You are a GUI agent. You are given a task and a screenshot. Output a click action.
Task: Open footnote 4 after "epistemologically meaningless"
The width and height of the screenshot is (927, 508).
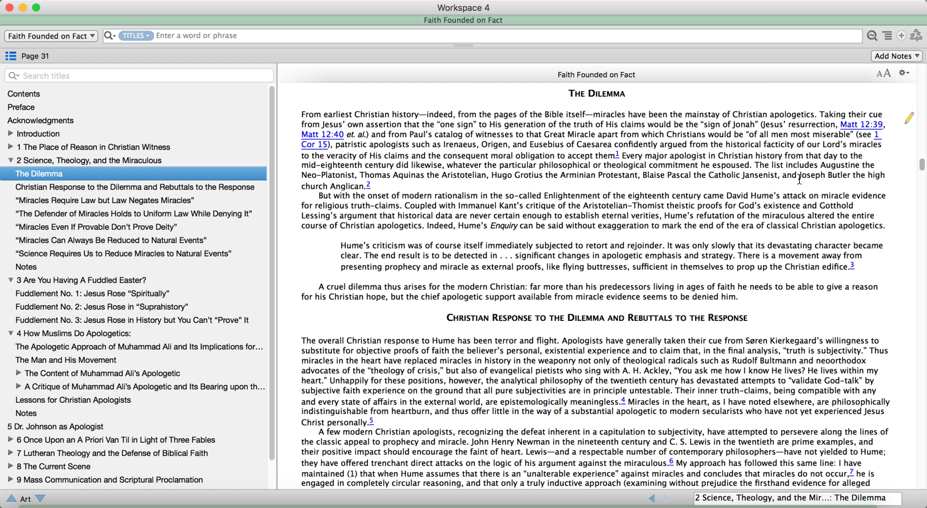tap(623, 400)
